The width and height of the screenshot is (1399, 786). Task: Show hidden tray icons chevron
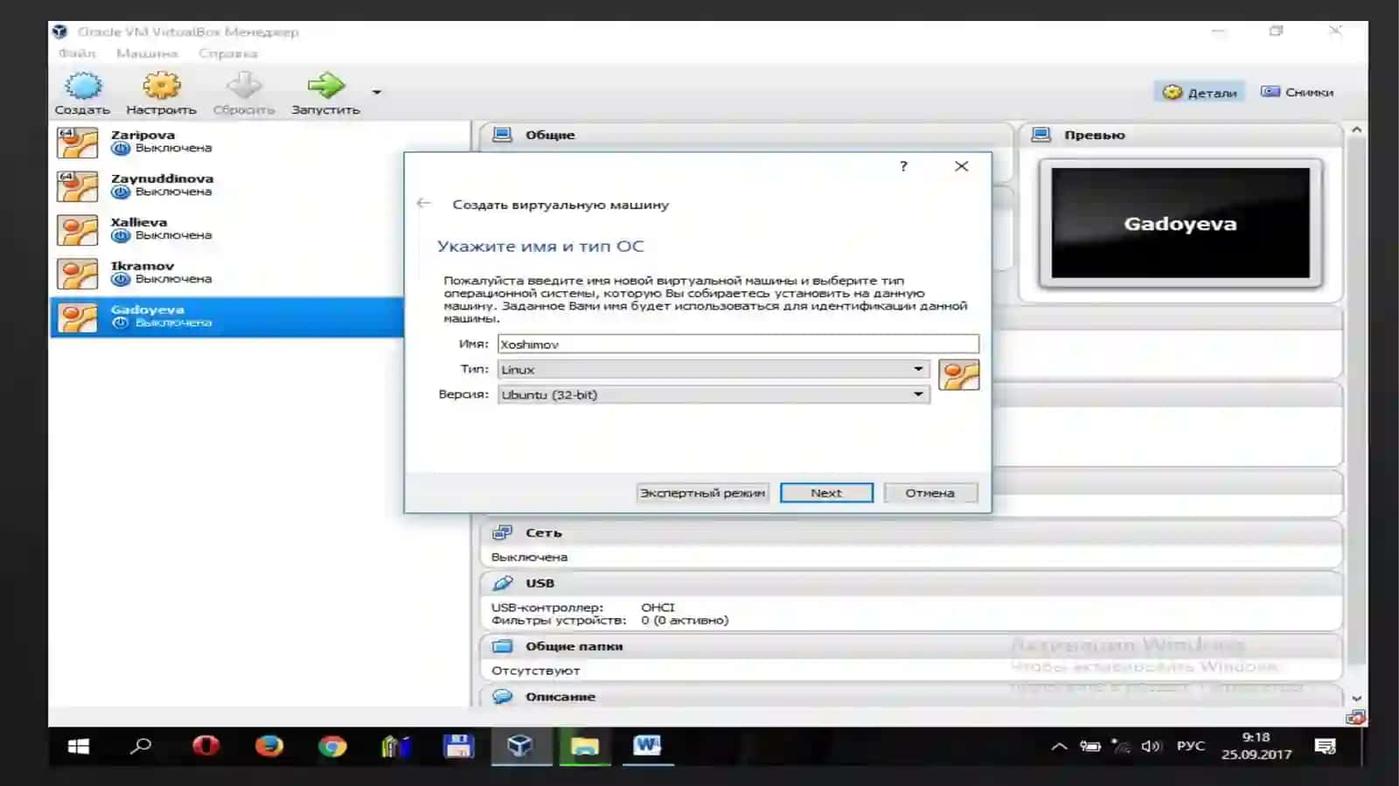[x=1059, y=746]
